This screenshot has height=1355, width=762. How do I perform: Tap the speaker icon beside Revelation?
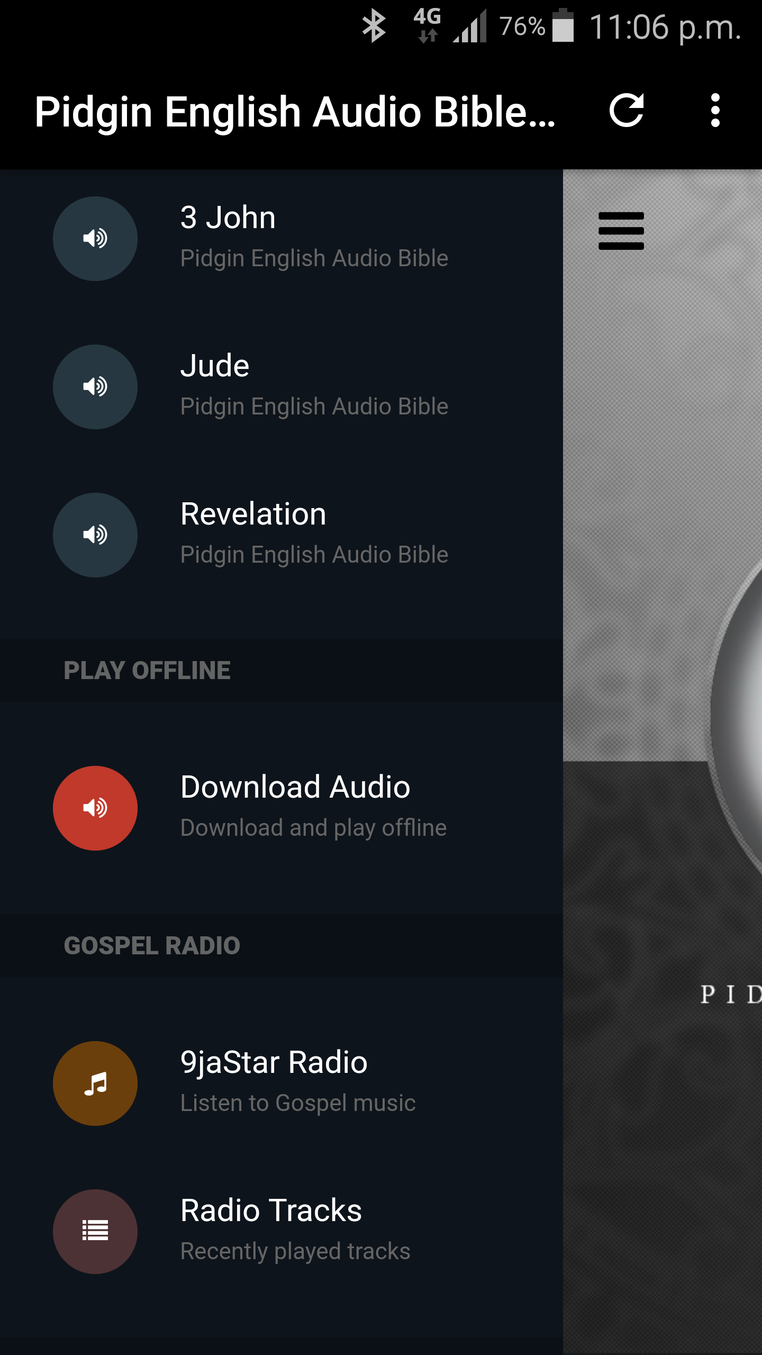point(95,535)
